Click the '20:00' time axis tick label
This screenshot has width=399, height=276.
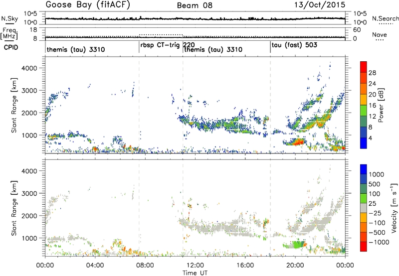(295, 266)
